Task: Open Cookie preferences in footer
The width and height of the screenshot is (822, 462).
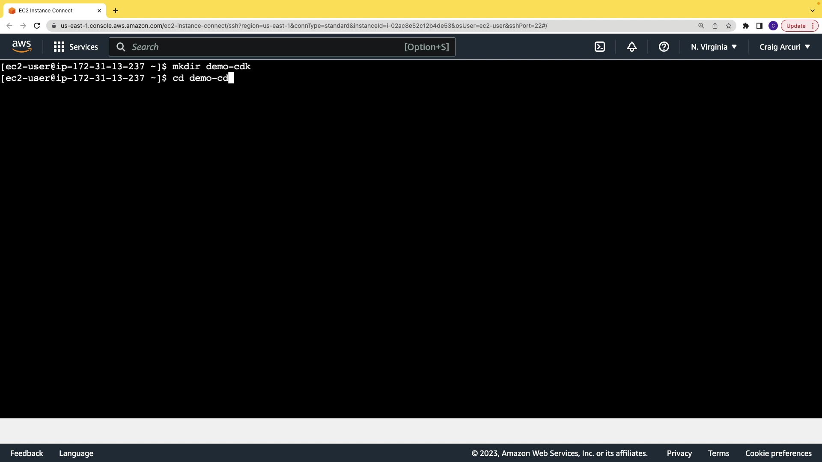Action: [778, 453]
